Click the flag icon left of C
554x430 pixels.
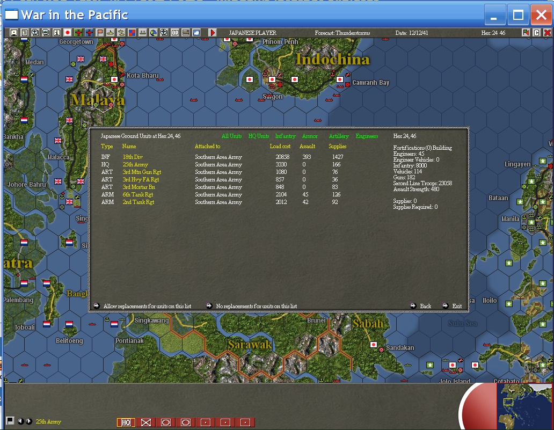point(526,33)
